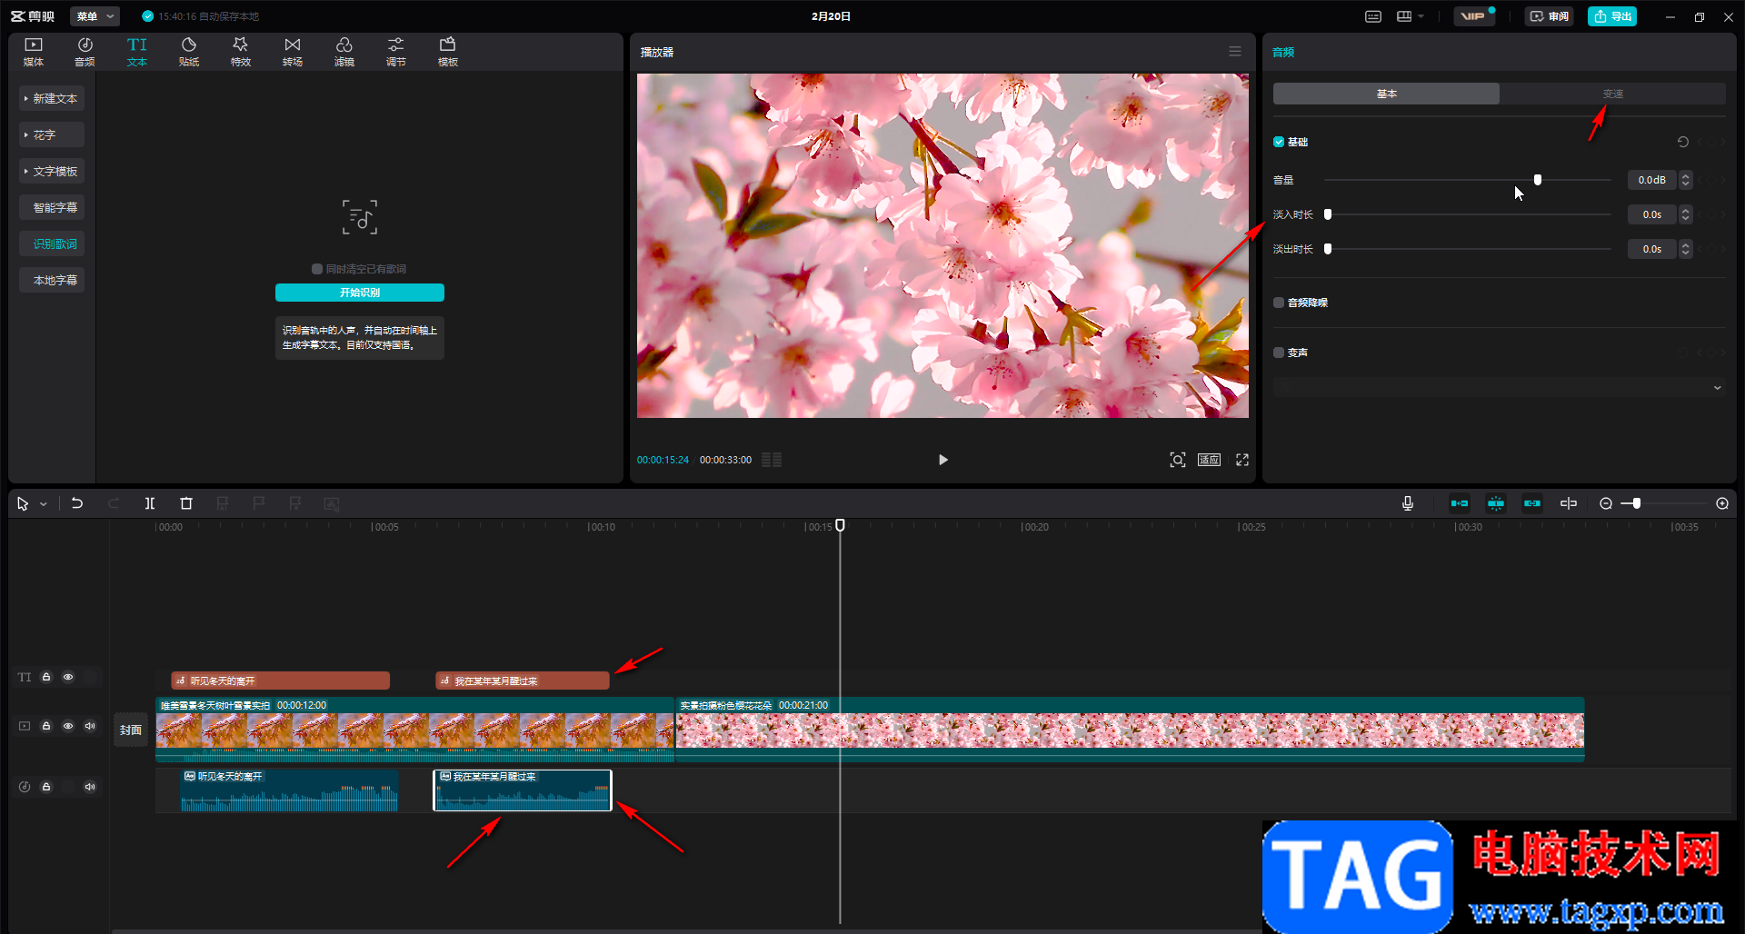Hide the text track with eye icon
The image size is (1745, 934).
click(68, 677)
